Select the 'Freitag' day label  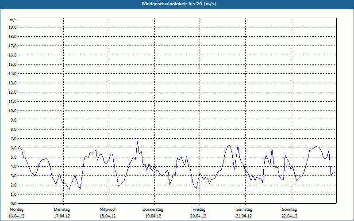click(199, 210)
